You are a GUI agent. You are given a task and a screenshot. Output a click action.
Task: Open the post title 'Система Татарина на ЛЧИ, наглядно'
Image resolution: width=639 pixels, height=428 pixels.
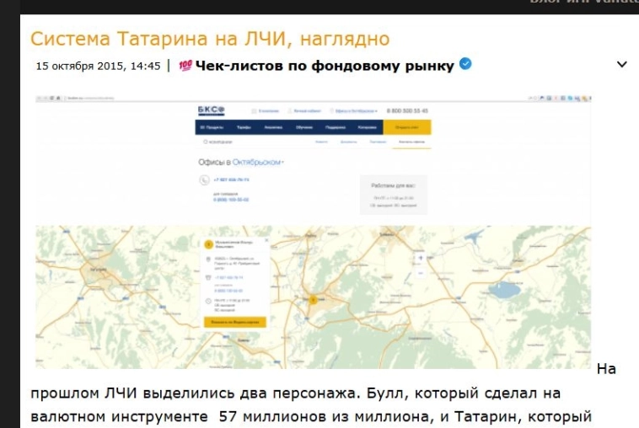210,39
